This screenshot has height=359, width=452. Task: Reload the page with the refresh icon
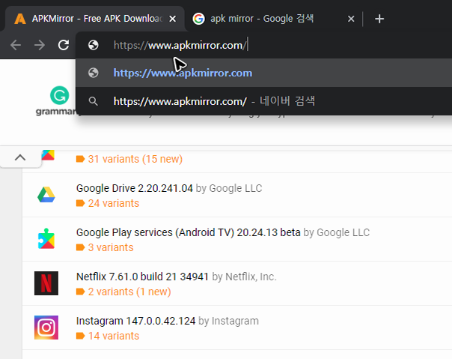[x=64, y=45]
